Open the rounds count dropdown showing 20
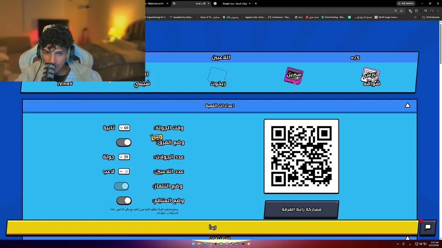Image resolution: width=442 pixels, height=248 pixels. 124,157
